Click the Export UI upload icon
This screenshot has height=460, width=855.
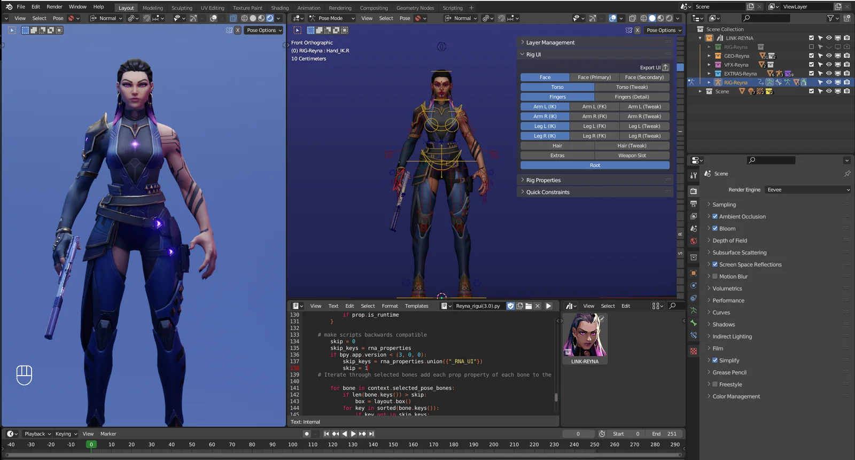665,67
